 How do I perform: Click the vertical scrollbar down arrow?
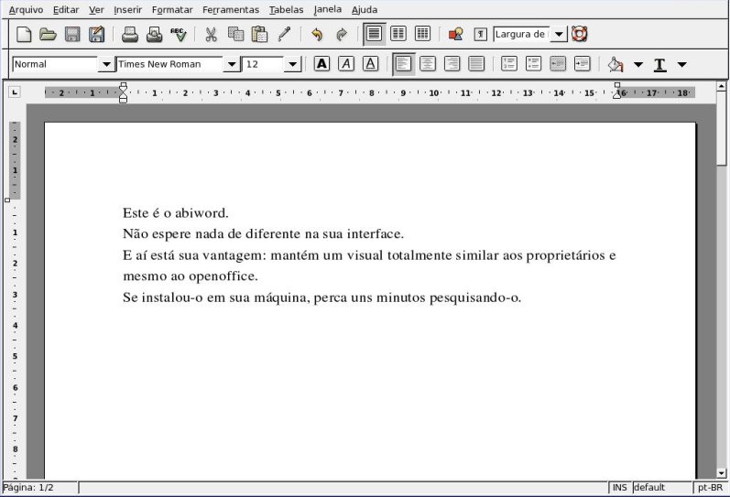click(721, 473)
